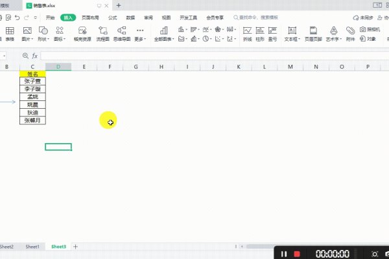Insert a bar chart from chart grid

(194, 30)
